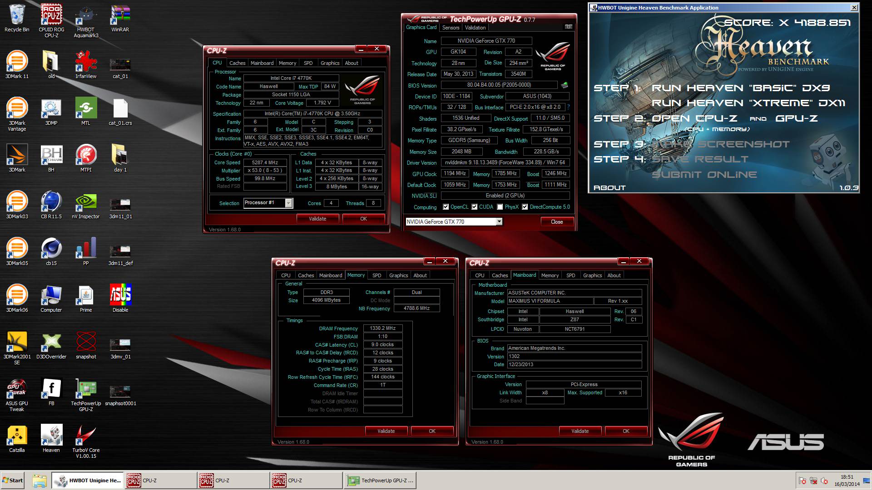The image size is (872, 490).
Task: Launch 3DMark06 desktop shortcut
Action: tap(17, 299)
